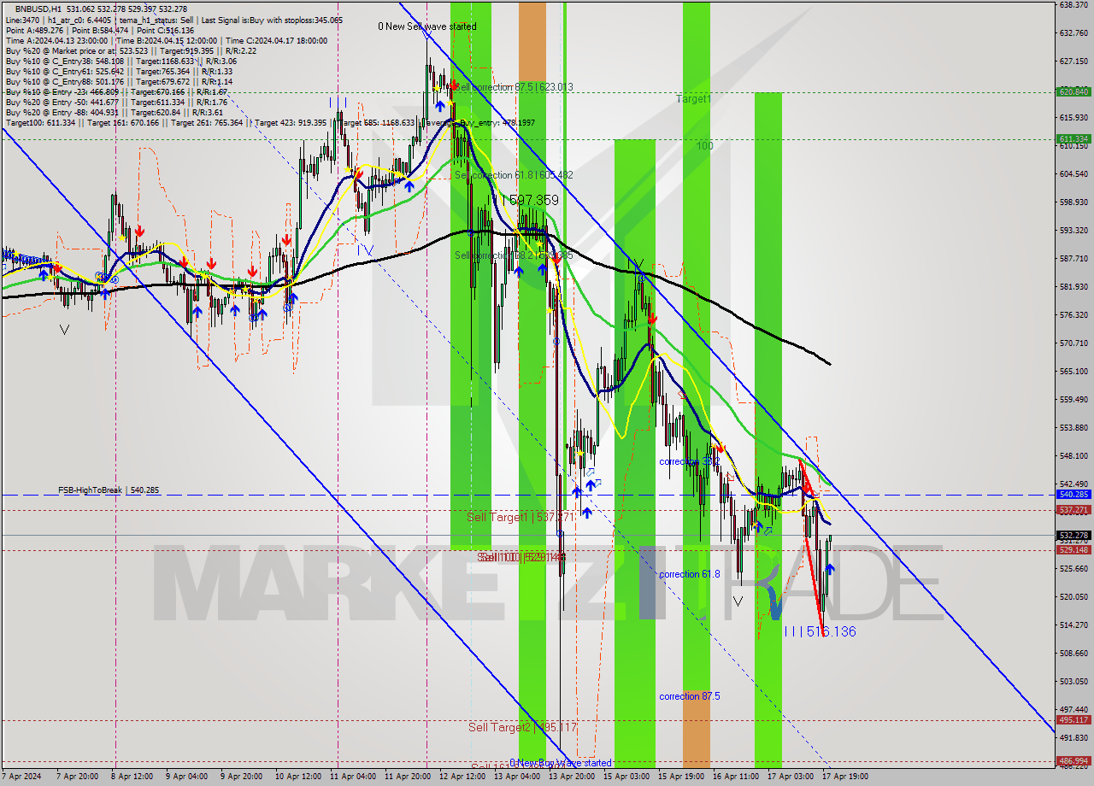1094x786 pixels.
Task: Click the '15 Apr 19:00' time axis label
Action: pyautogui.click(x=681, y=777)
